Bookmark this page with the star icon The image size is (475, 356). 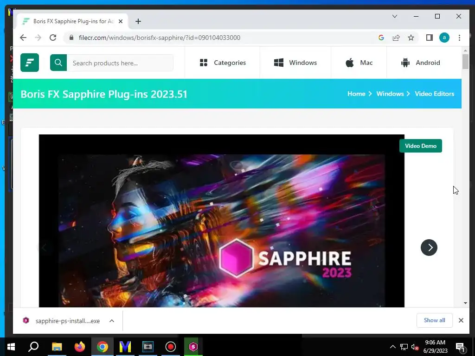click(411, 38)
